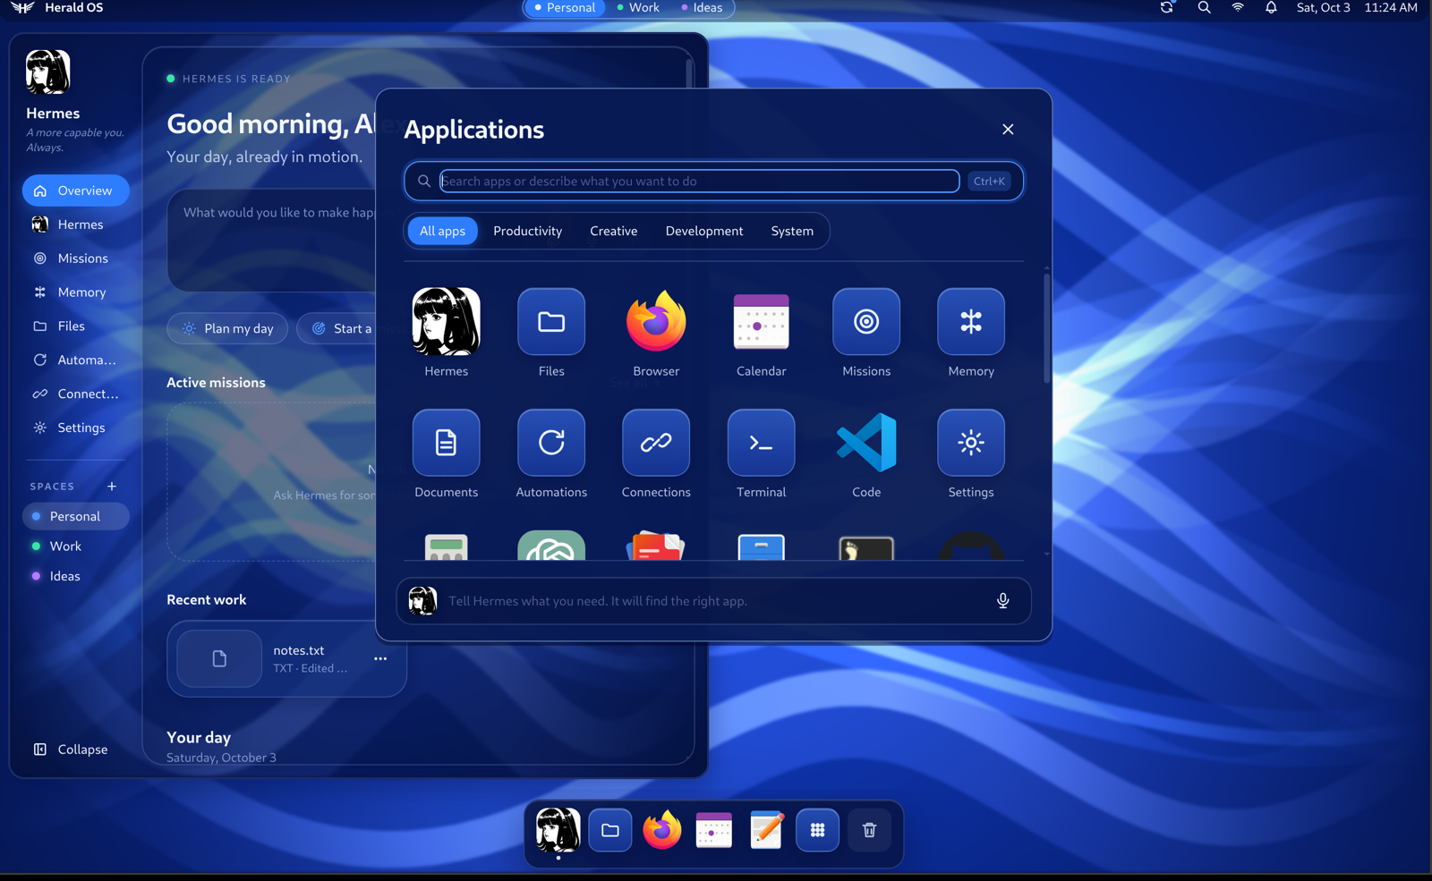Open Files in the sidebar
Screen dimensions: 1432x881
[x=76, y=326]
